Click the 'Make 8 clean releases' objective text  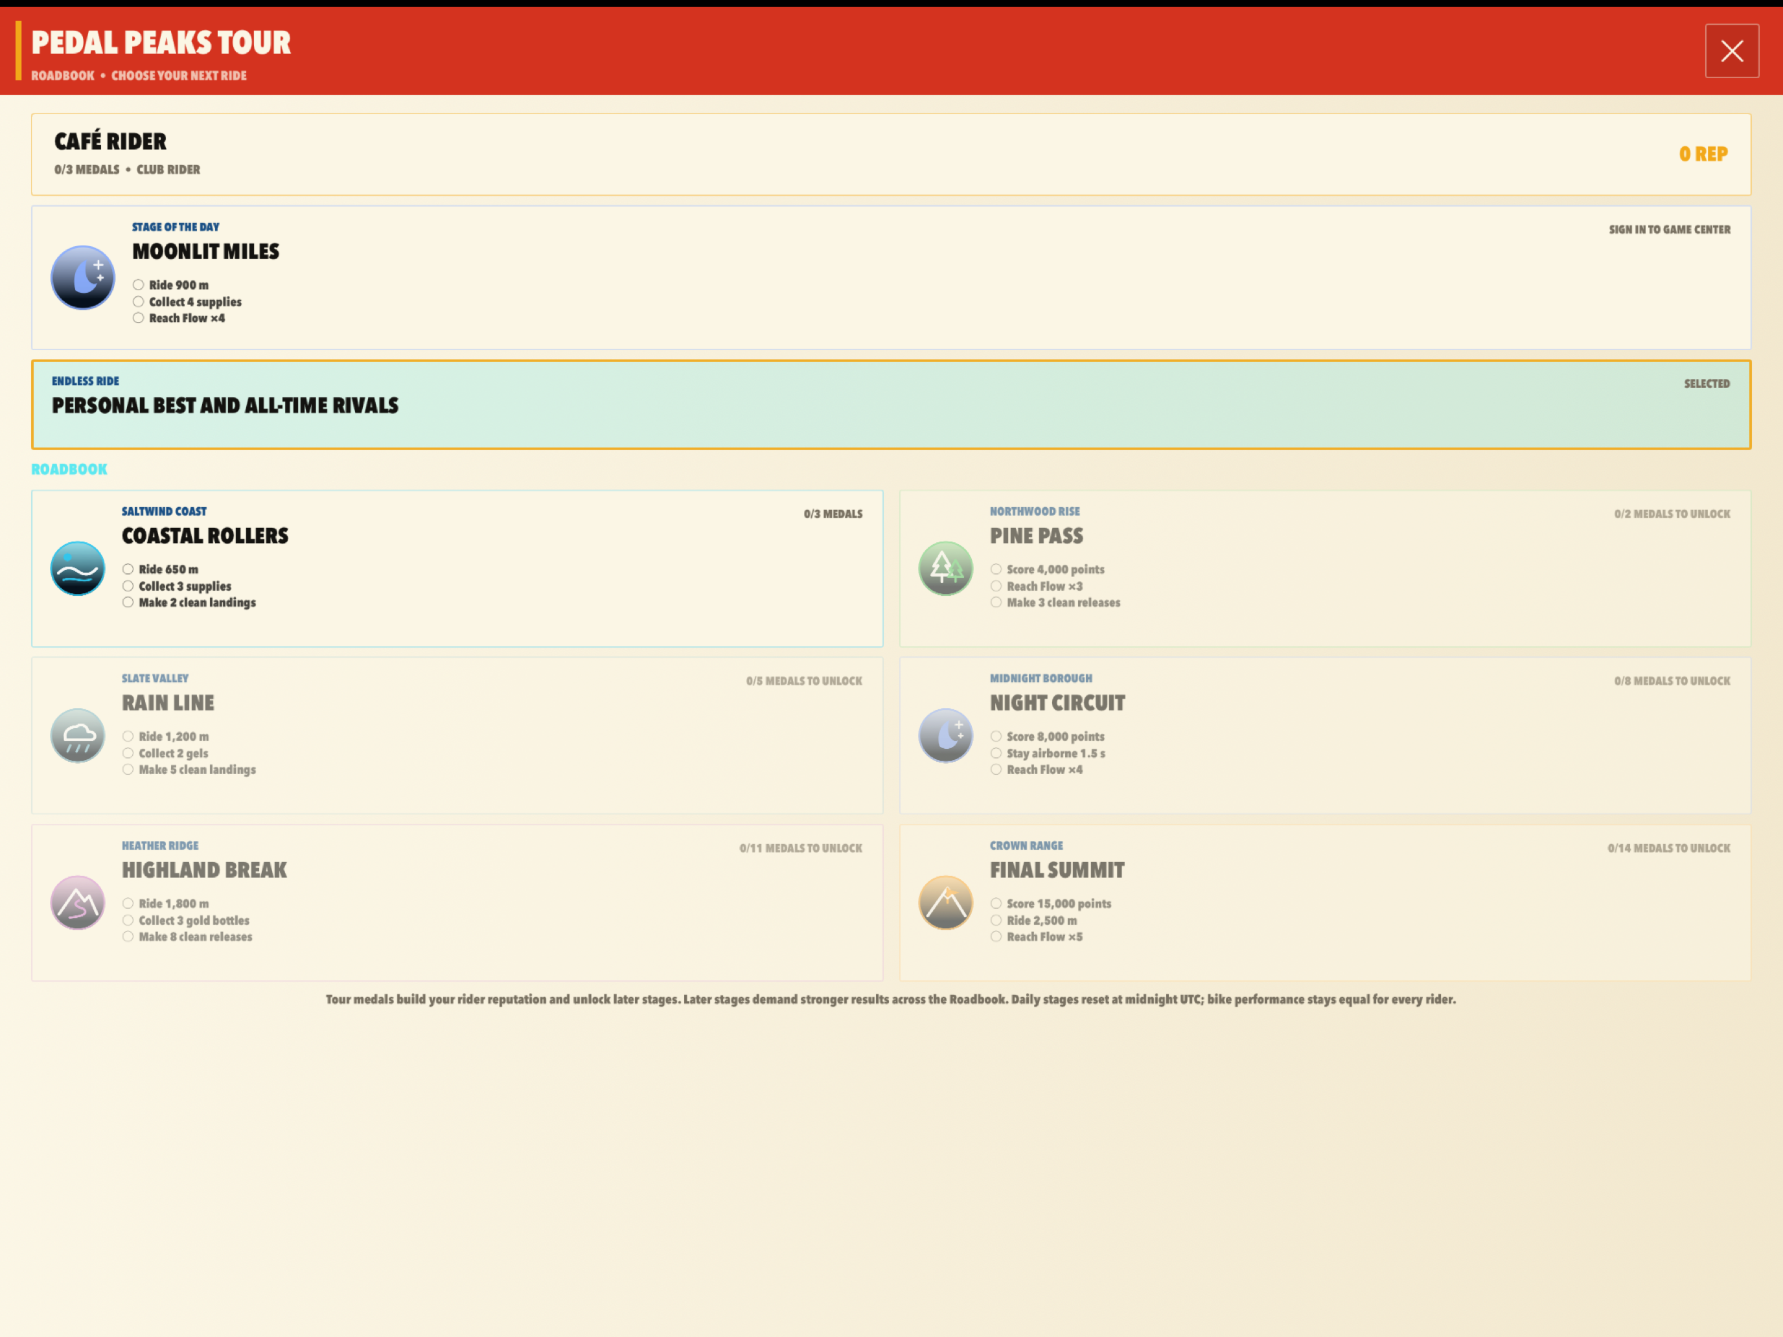point(195,937)
